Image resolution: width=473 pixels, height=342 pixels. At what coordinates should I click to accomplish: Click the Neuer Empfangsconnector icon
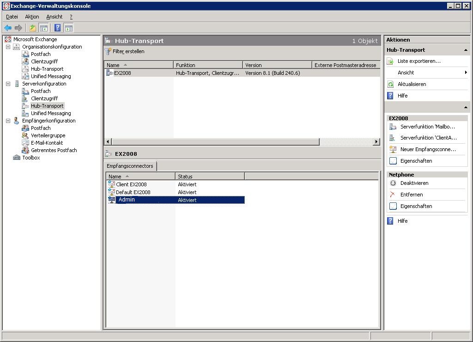tap(393, 149)
